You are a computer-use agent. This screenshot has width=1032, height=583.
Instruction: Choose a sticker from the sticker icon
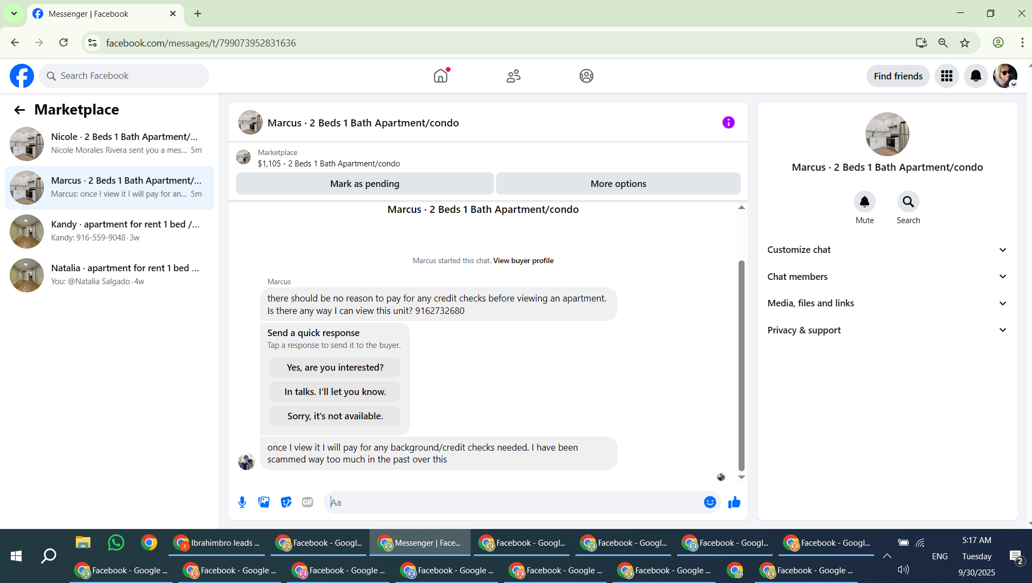286,502
